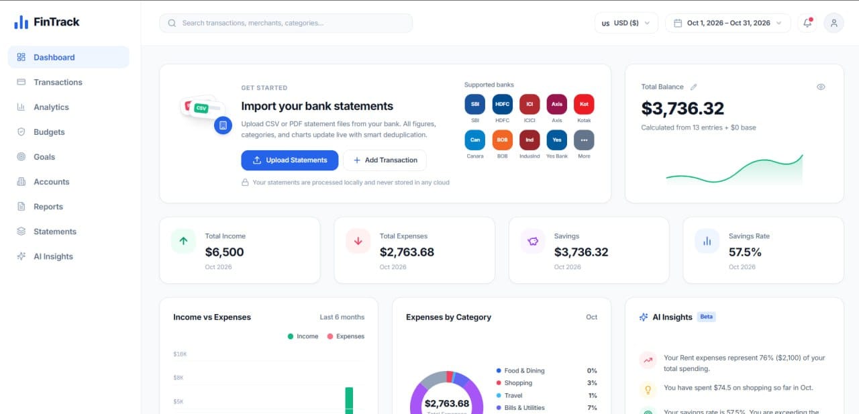The height and width of the screenshot is (414, 859).
Task: Click the Total Expenses down-arrow icon
Action: [x=358, y=241]
